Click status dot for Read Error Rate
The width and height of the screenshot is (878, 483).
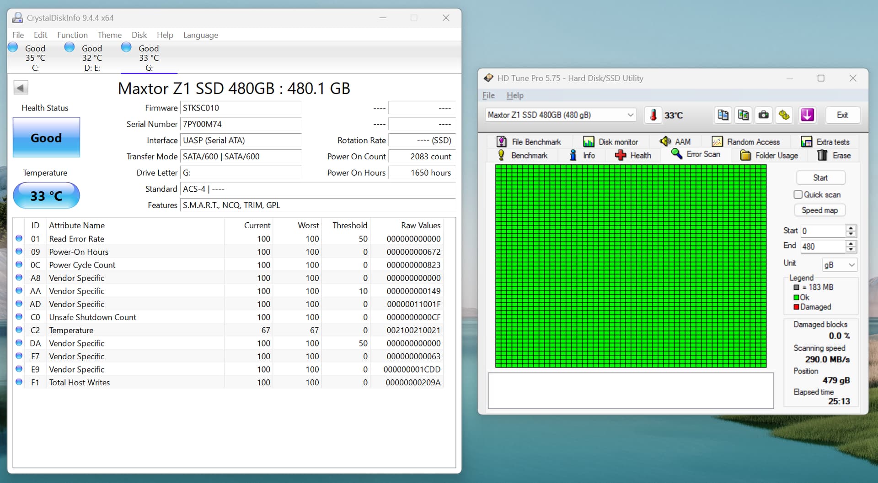pos(19,238)
